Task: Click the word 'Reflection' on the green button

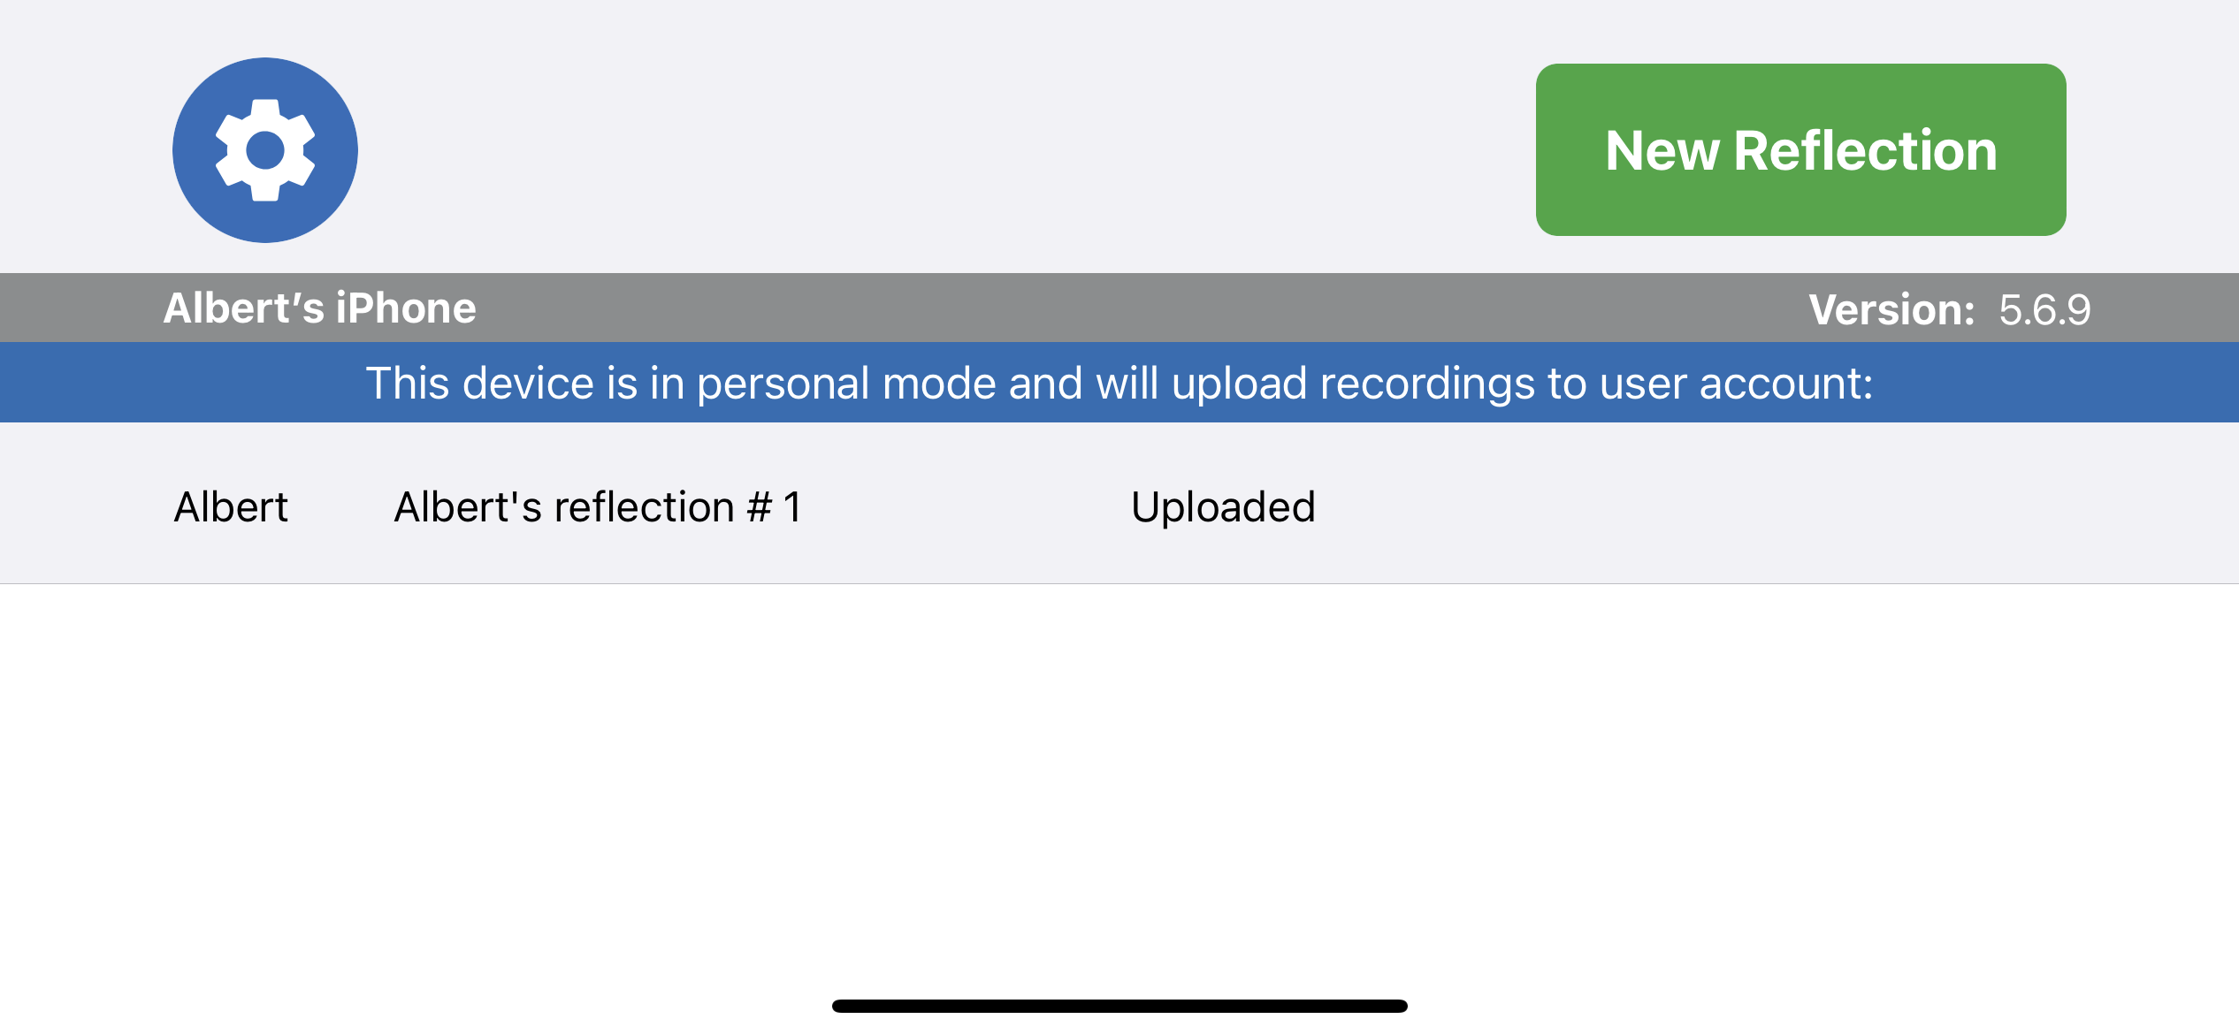Action: [1865, 150]
